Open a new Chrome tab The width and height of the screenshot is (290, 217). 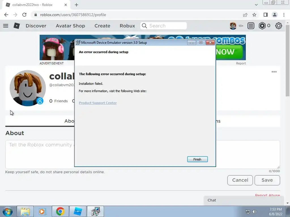(x=76, y=5)
